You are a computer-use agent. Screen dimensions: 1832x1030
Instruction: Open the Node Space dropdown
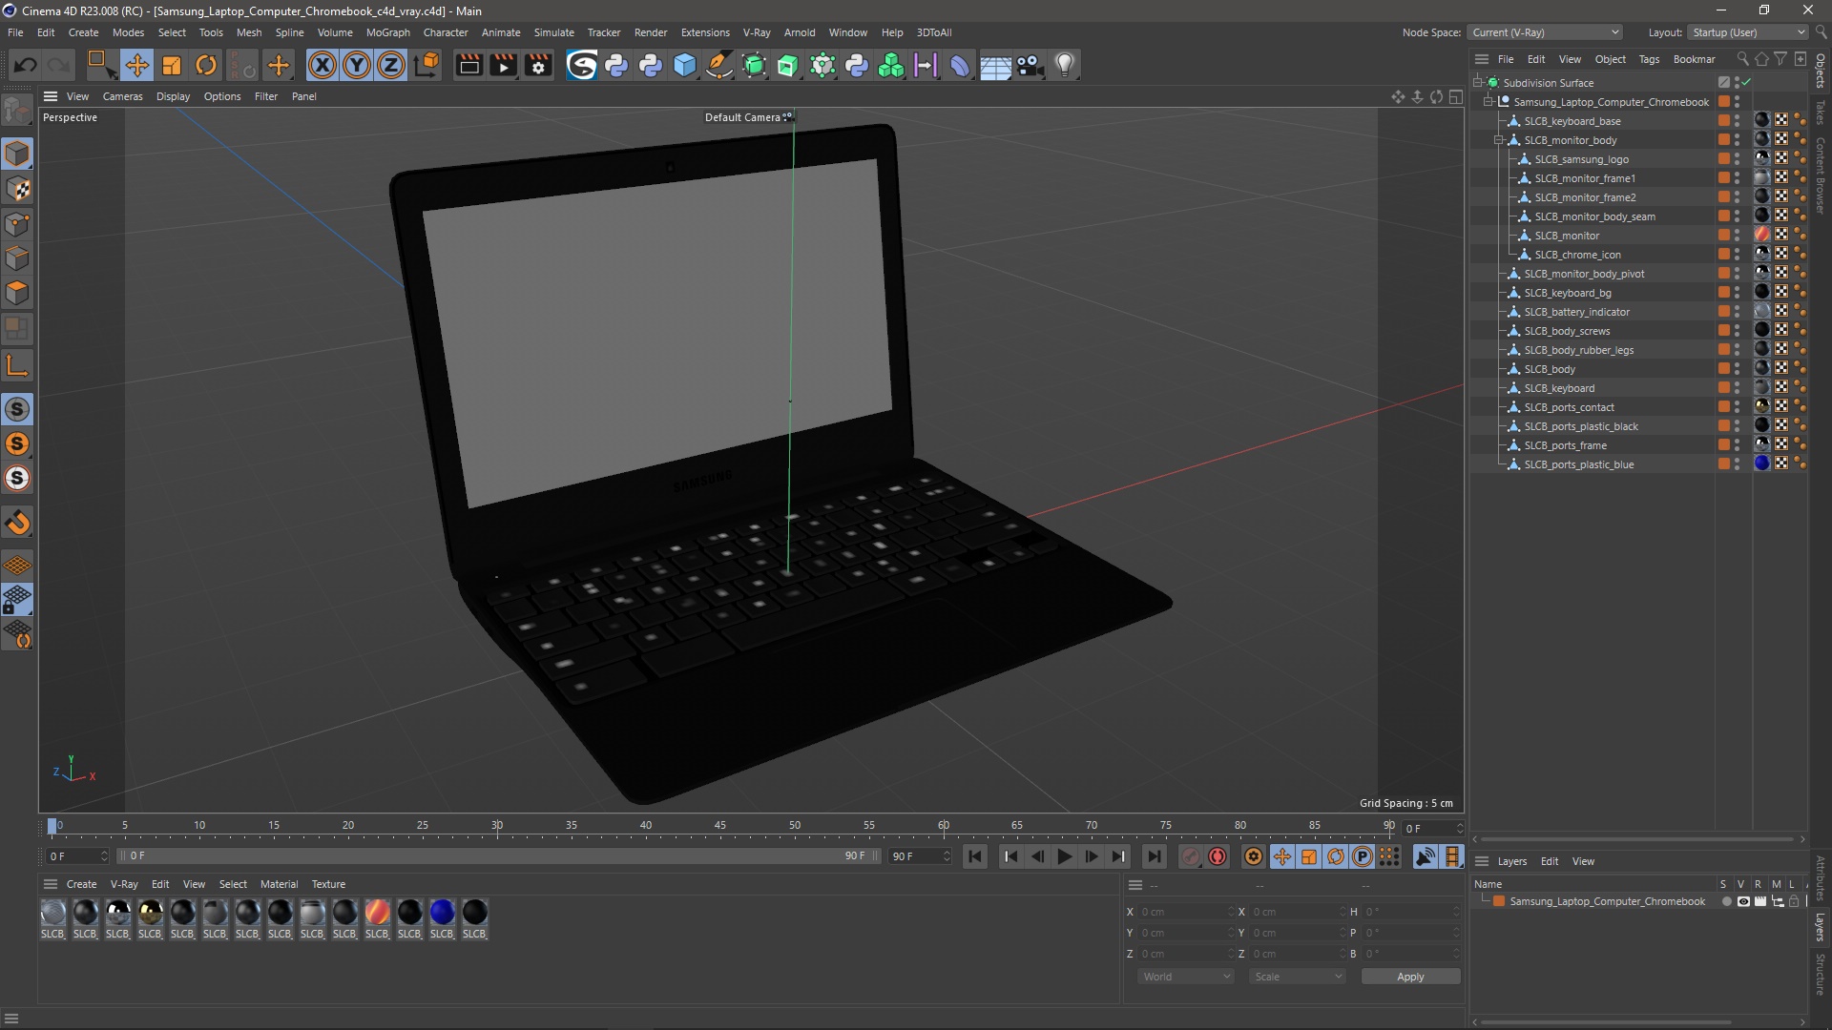pyautogui.click(x=1544, y=32)
